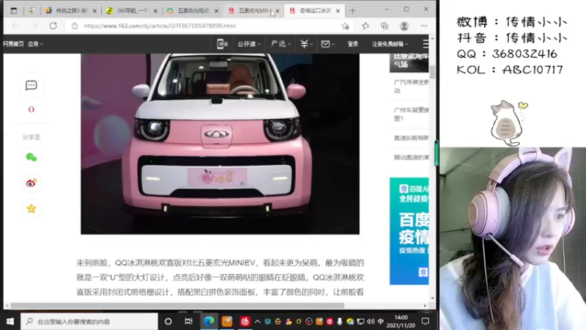Add this page to favorites star
The image size is (586, 330).
(345, 26)
